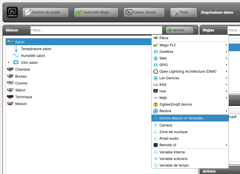Click the Clim salon chip icon
Viewport: 240px width, 174px height.
[x=16, y=62]
